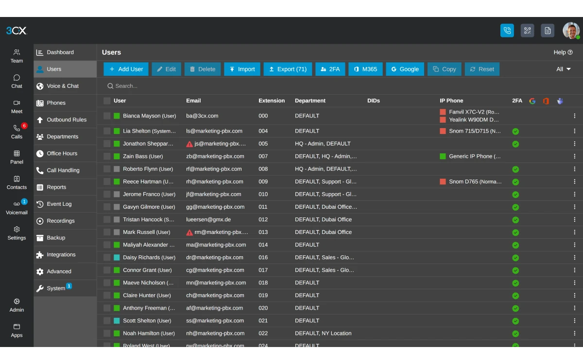Open Advanced section
Image resolution: width=583 pixels, height=364 pixels.
65,271
